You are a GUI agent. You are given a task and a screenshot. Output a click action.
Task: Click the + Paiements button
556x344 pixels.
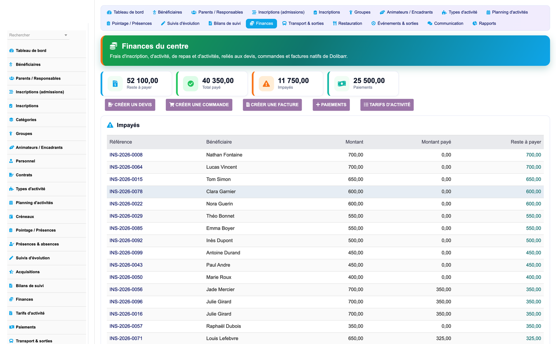(x=331, y=105)
